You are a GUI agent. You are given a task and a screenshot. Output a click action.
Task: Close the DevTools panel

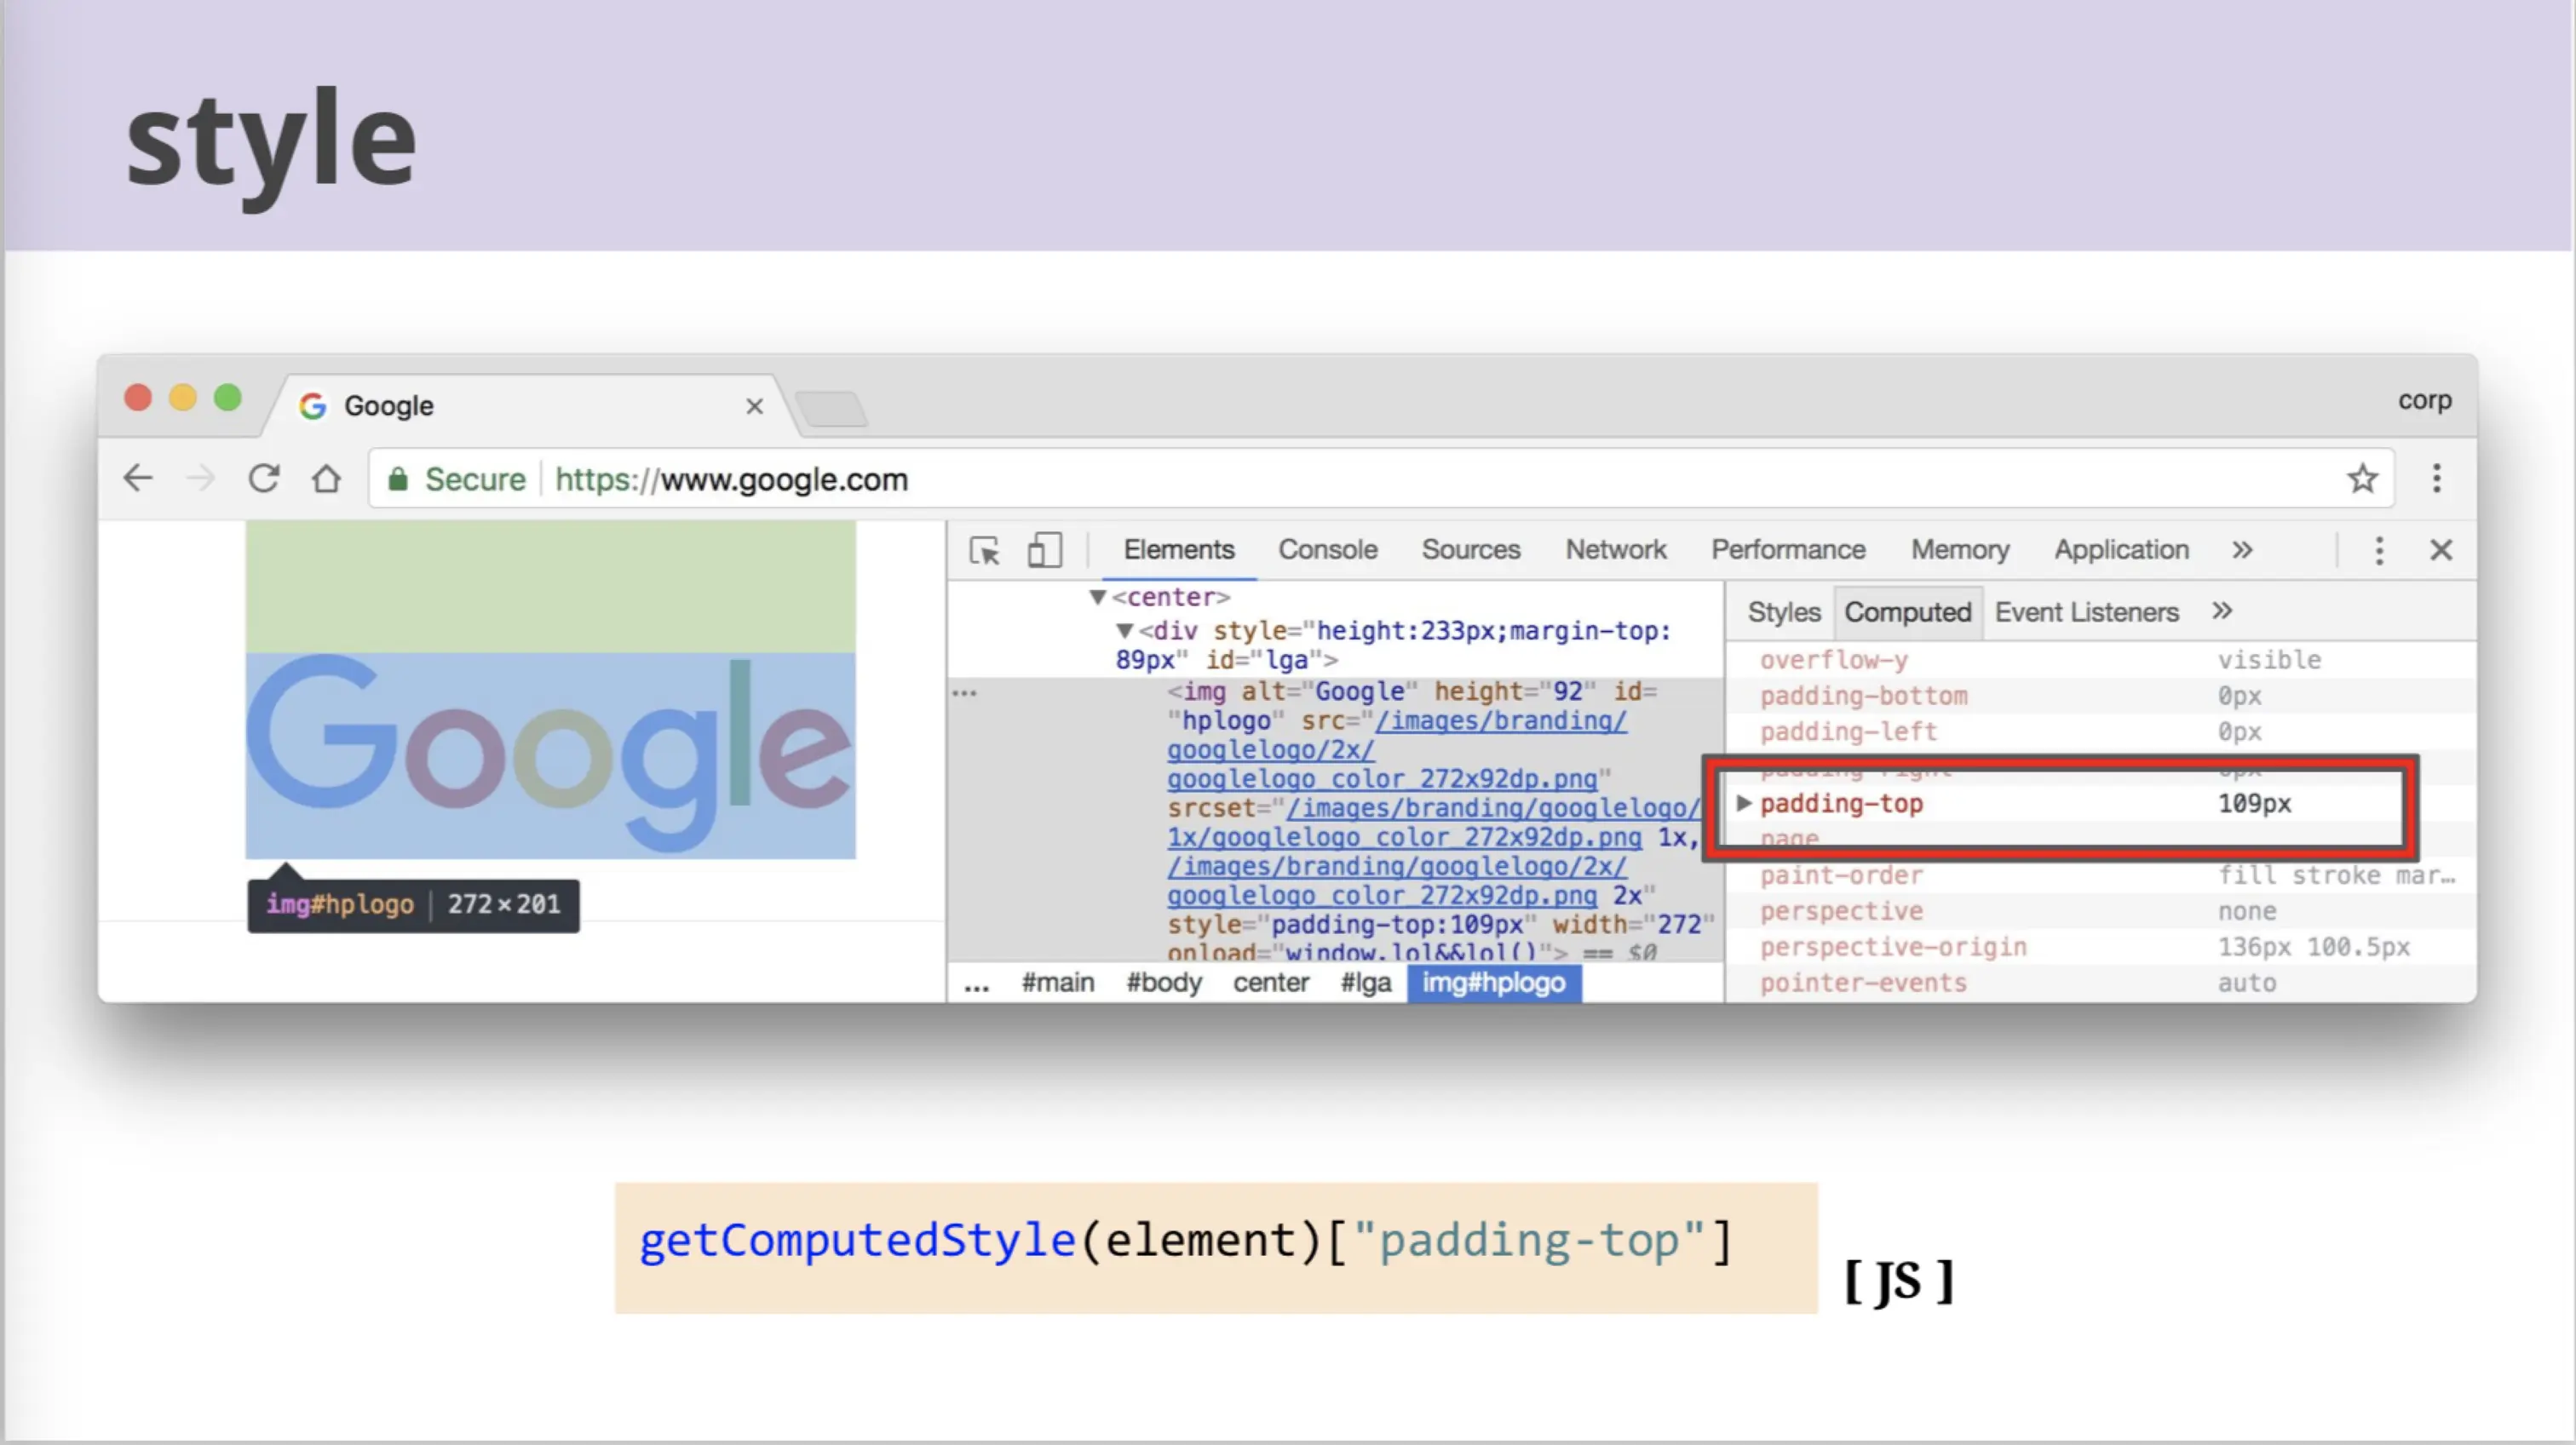point(2441,551)
